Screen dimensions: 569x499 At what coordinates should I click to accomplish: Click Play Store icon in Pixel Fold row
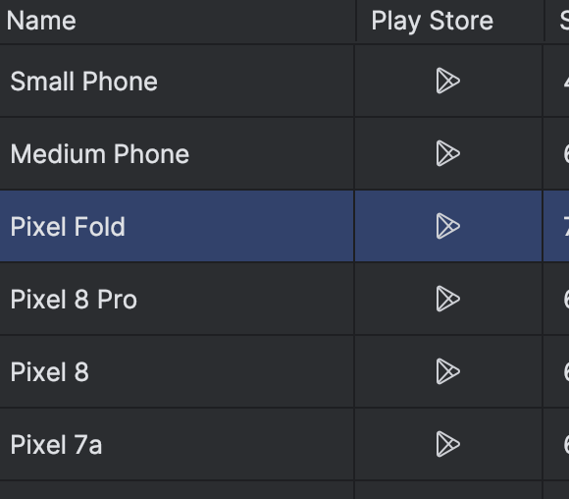[x=447, y=226]
